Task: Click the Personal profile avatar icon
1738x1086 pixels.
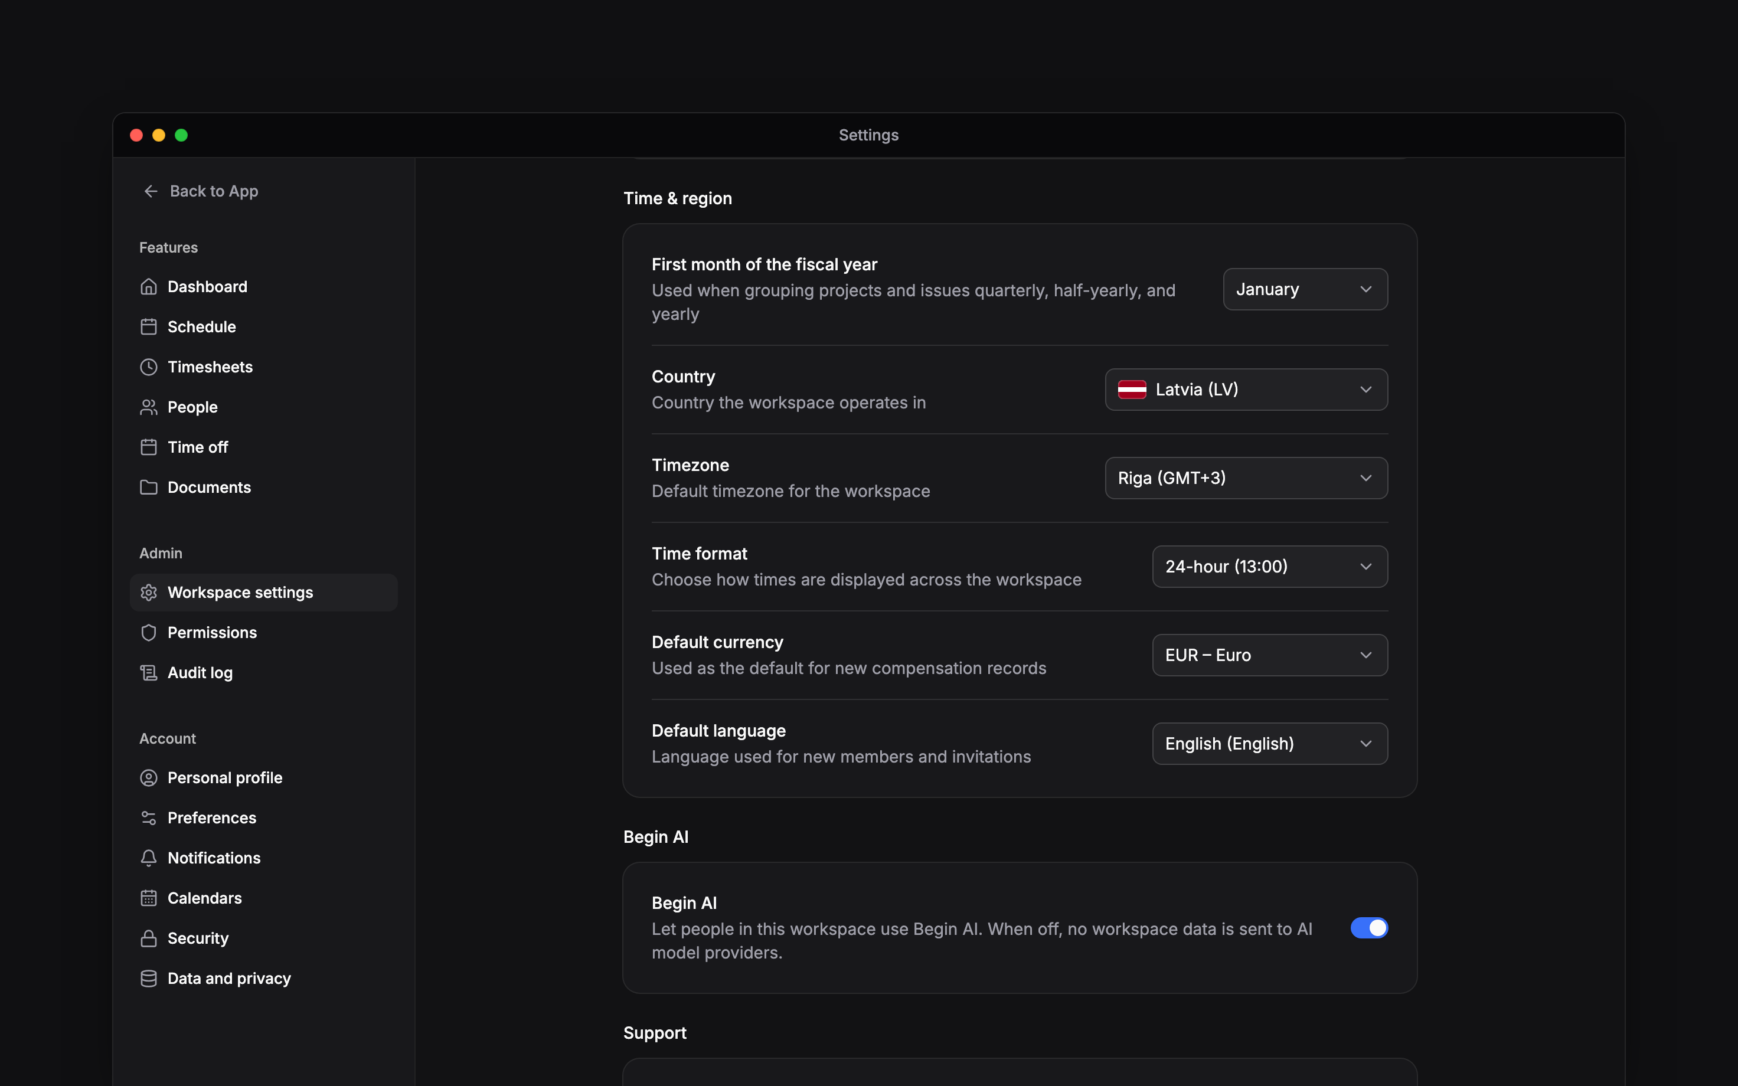Action: (x=149, y=778)
